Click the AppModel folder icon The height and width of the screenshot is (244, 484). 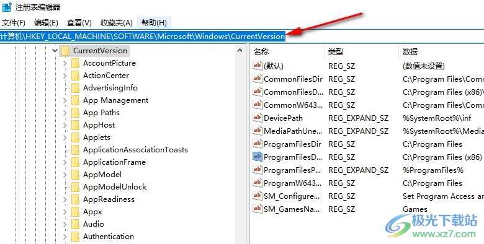(75, 175)
